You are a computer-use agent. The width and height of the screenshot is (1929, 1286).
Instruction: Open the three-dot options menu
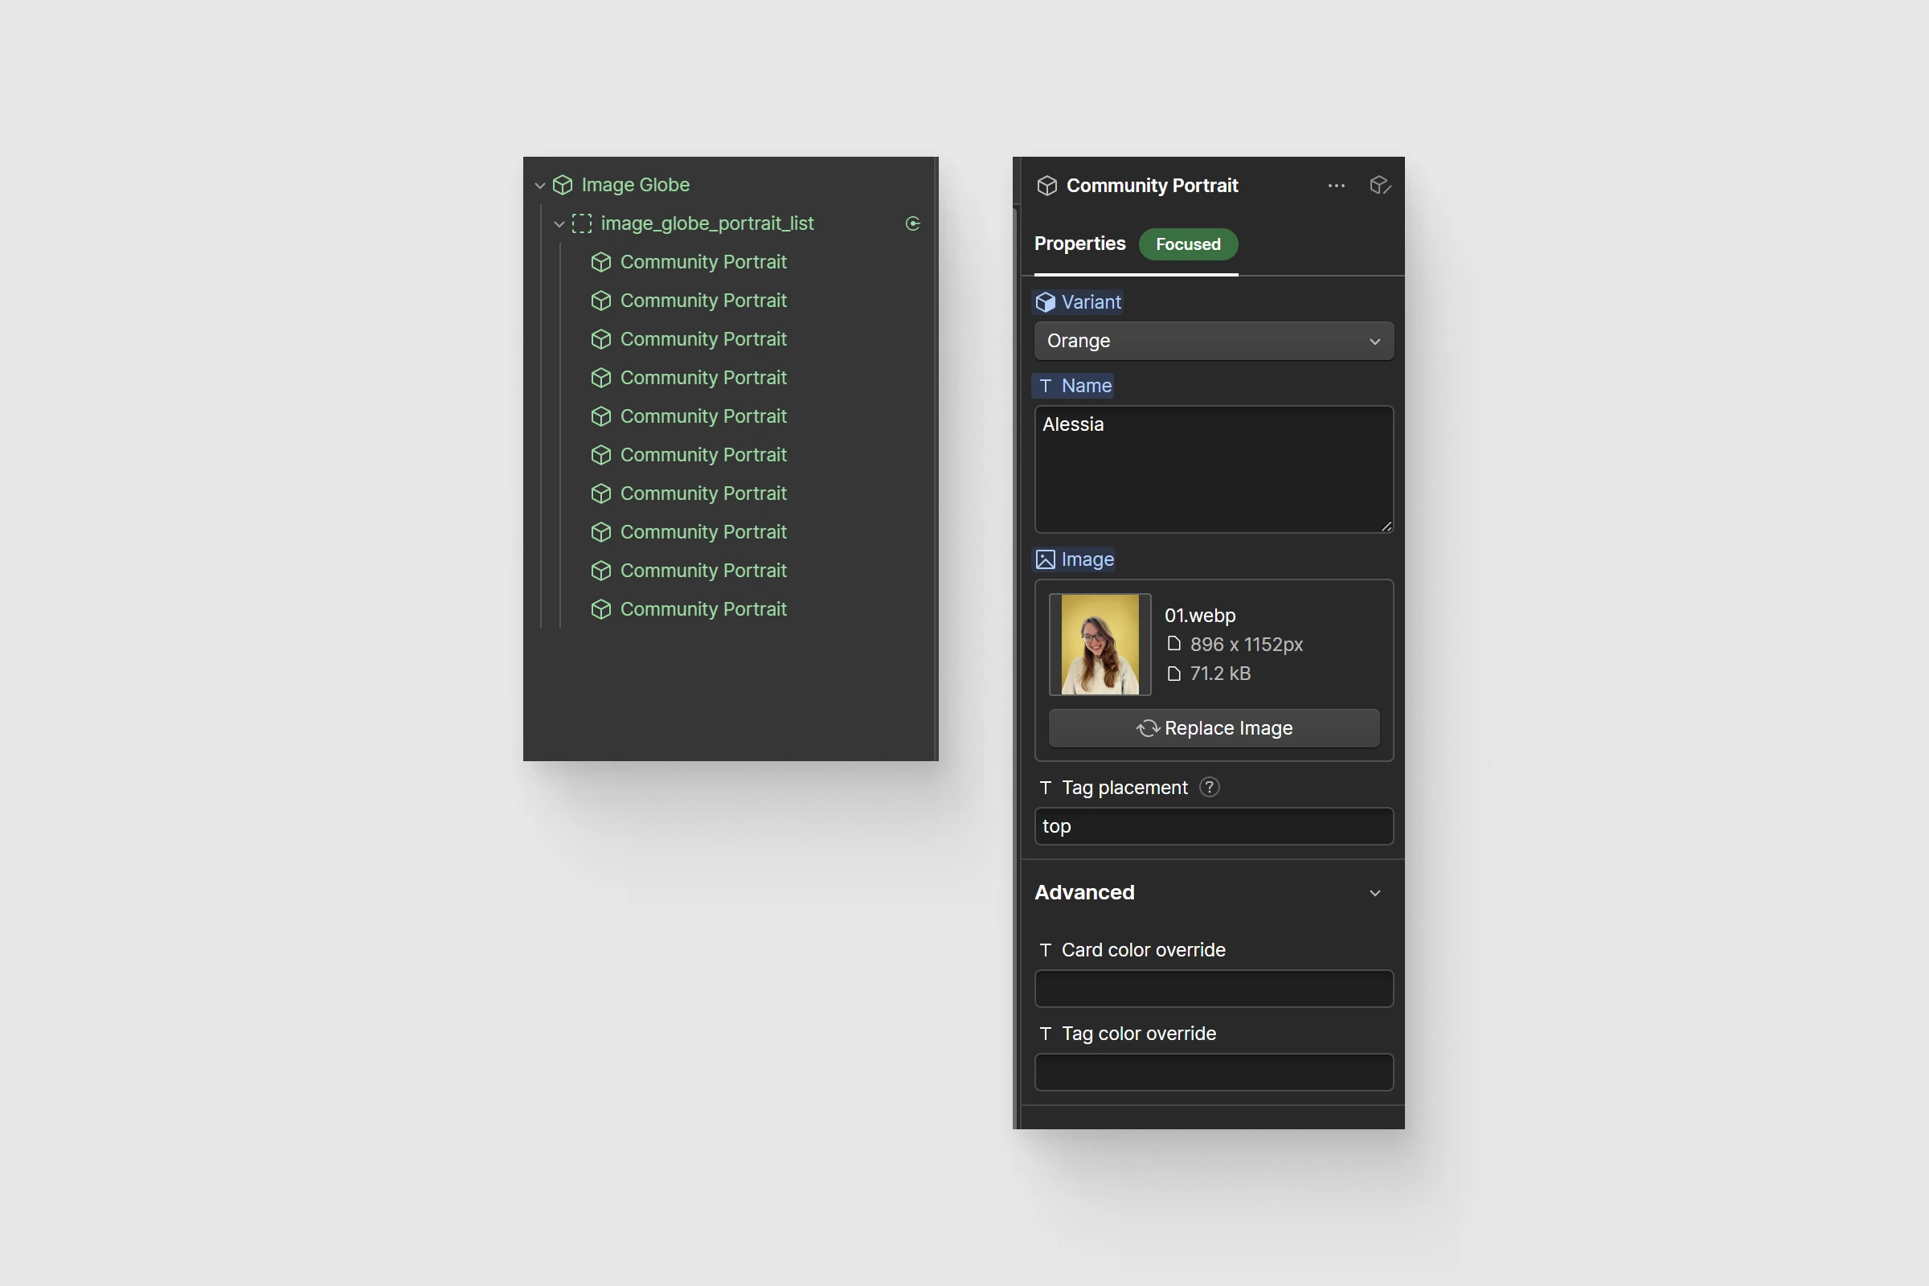pyautogui.click(x=1336, y=186)
